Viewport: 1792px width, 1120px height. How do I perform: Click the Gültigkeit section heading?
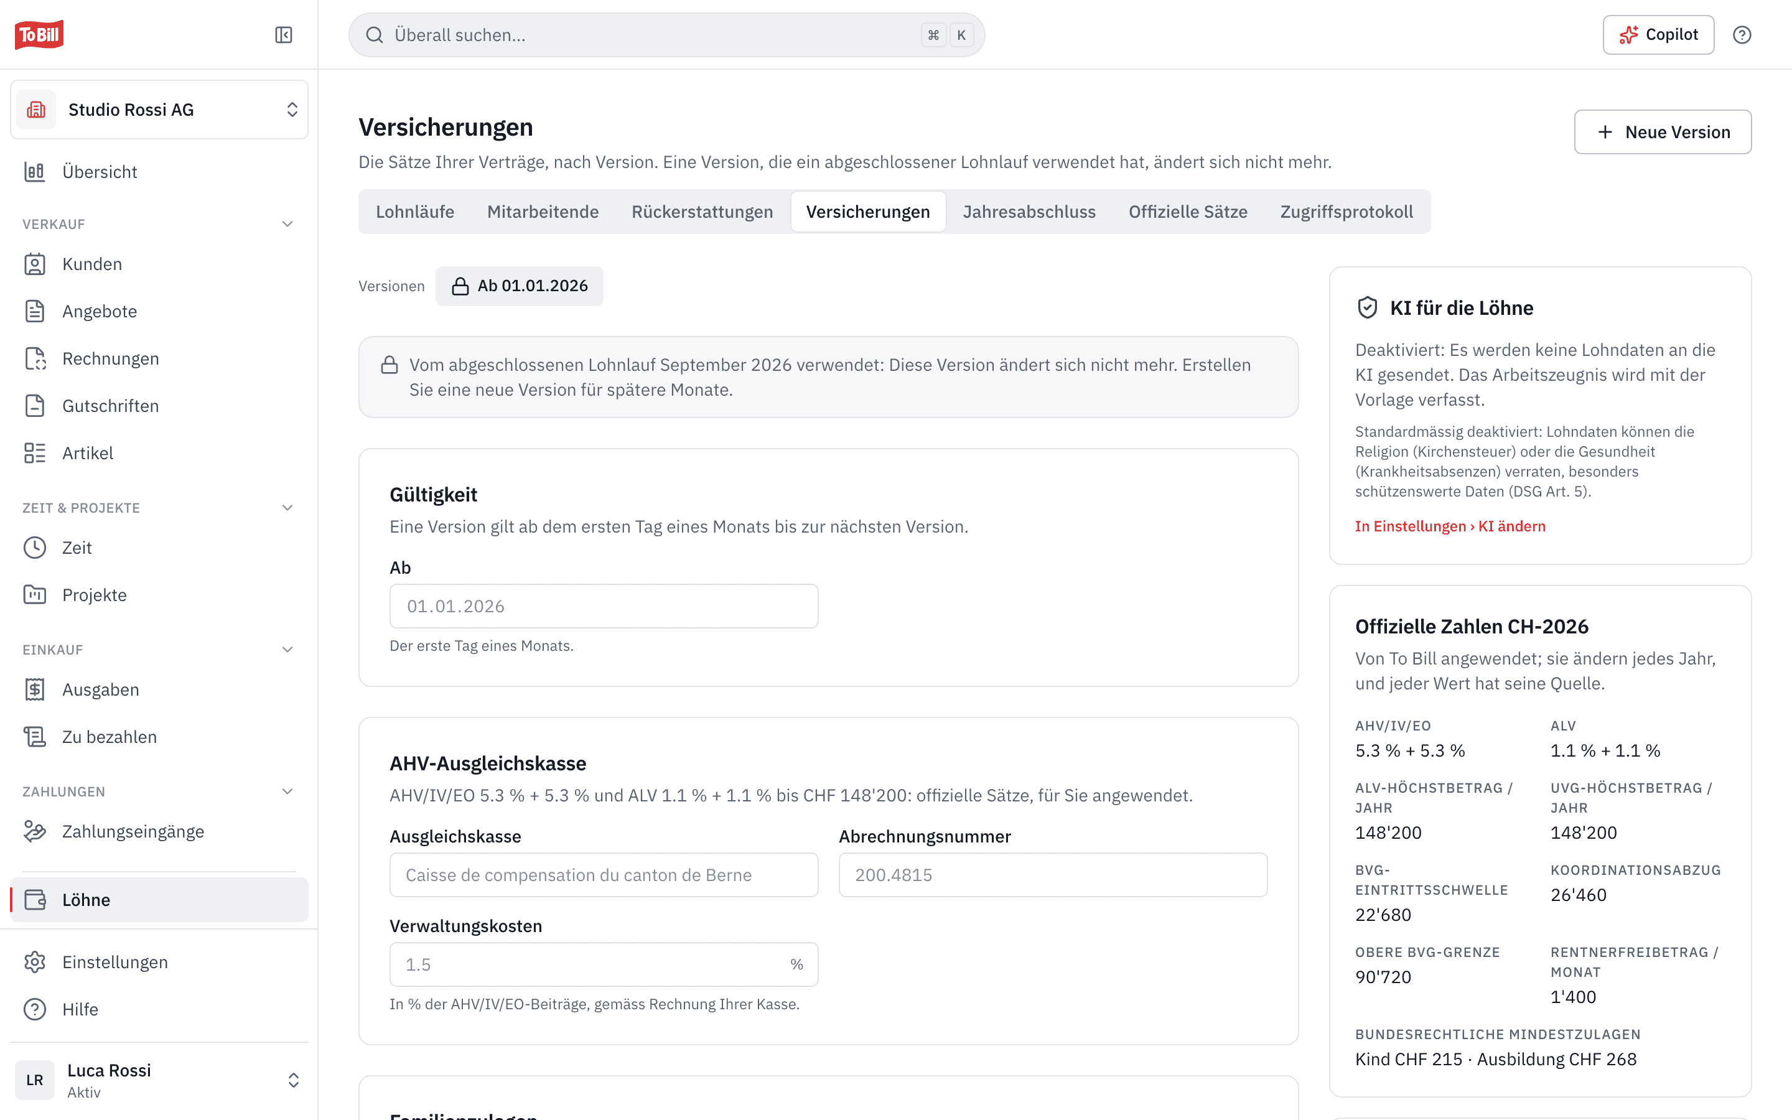[x=433, y=494]
